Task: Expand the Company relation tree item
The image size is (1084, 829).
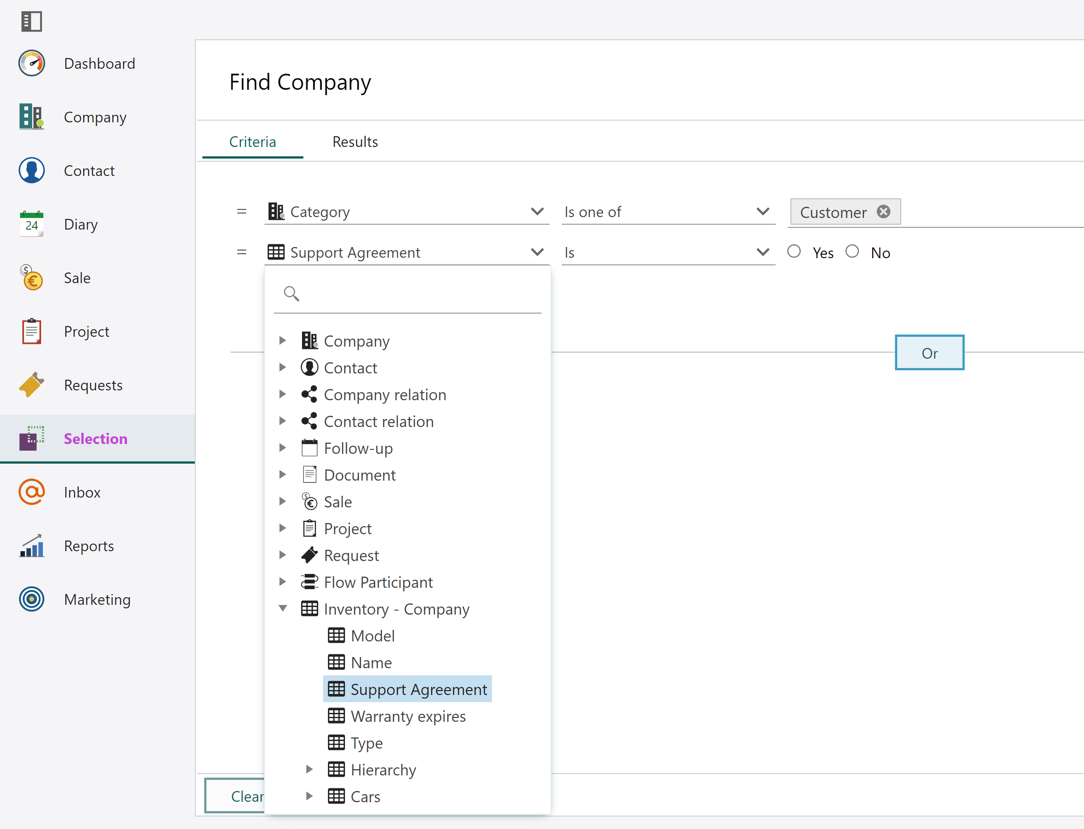Action: tap(285, 394)
